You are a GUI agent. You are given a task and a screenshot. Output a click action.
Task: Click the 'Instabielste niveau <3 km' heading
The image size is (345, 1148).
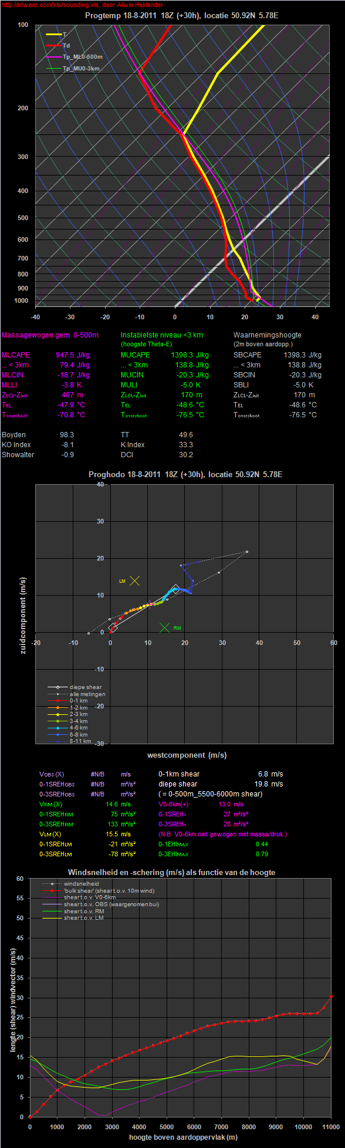click(x=162, y=335)
